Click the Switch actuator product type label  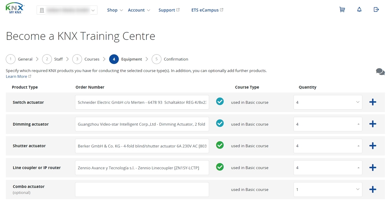(x=28, y=102)
